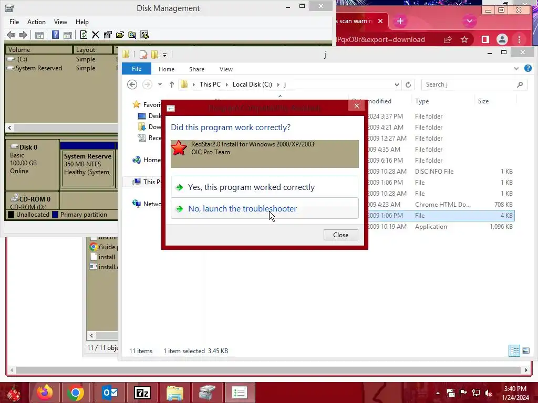This screenshot has height=403, width=538.
Task: Open 7-Zip from the taskbar
Action: [142, 393]
